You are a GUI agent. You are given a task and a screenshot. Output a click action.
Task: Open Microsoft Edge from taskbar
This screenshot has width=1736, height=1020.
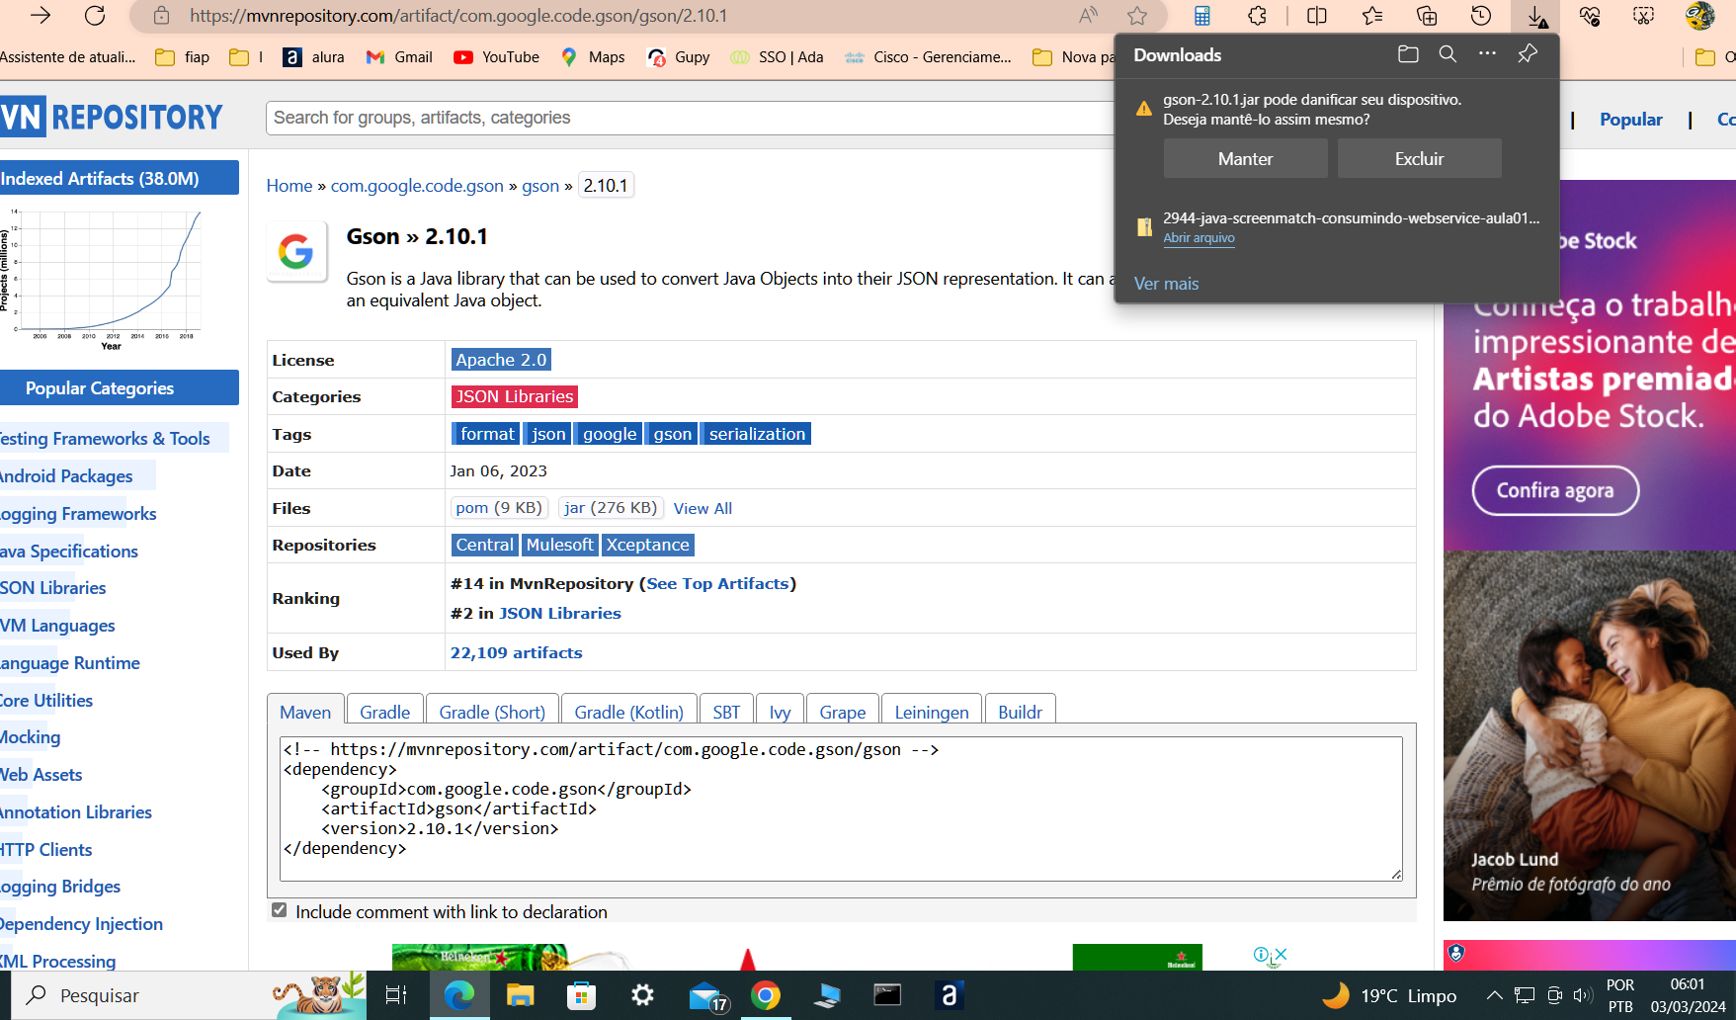[x=458, y=995]
